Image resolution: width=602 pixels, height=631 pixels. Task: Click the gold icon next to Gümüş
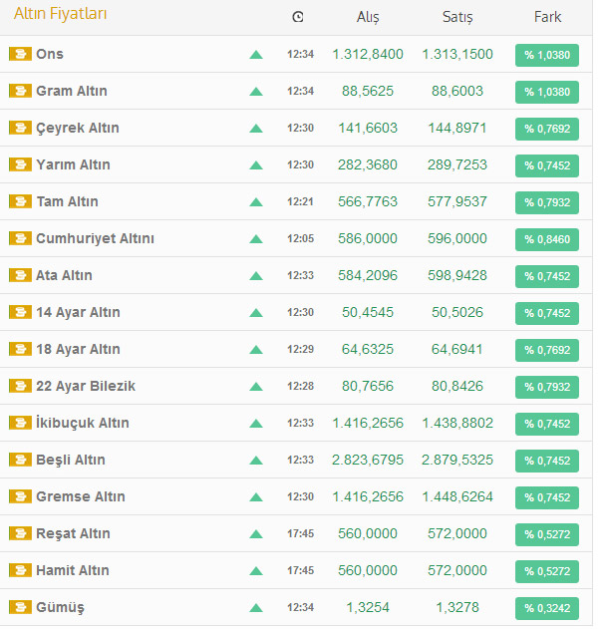20,607
